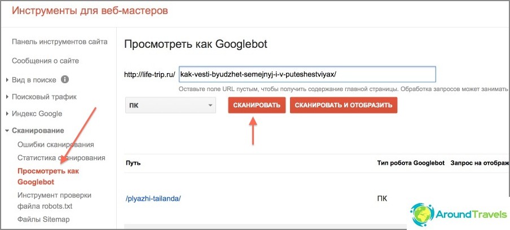Open the /plyazhi-tailanda/ path link
The width and height of the screenshot is (510, 230).
coord(153,199)
